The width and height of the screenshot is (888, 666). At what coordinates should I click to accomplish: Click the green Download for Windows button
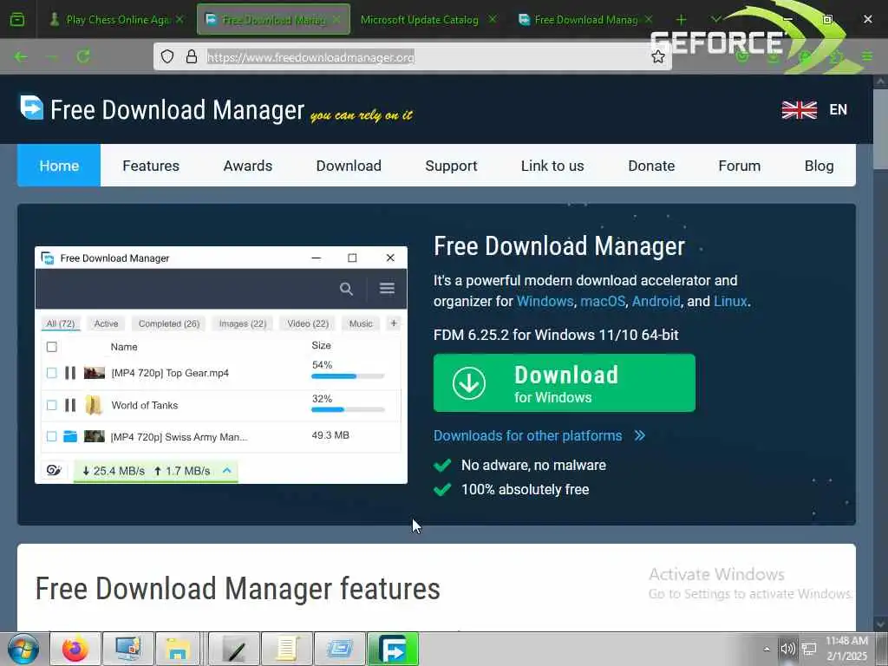564,382
